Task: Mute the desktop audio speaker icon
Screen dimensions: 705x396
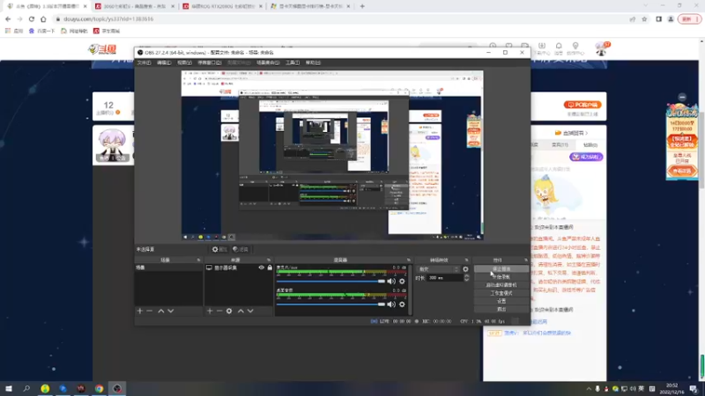Action: point(391,304)
